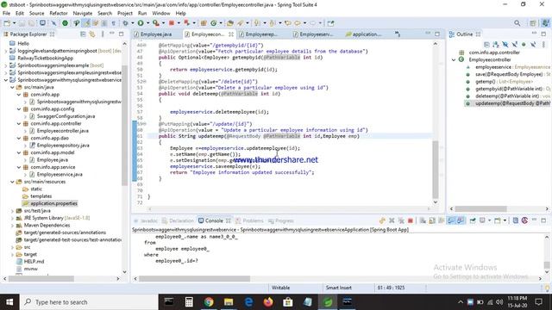Toggle Show Whitespace Characters toolbar button

coord(113,23)
